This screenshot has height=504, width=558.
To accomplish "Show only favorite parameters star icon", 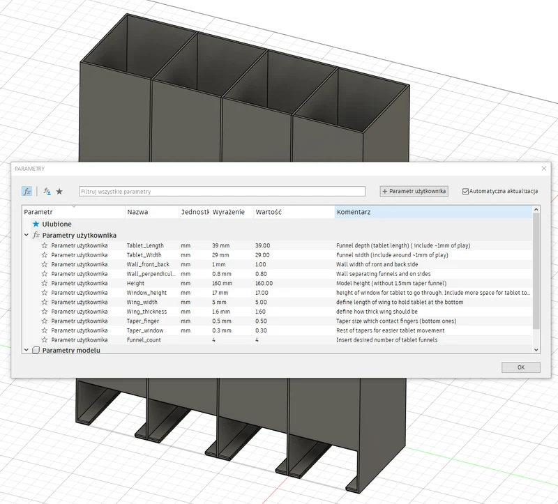I will tap(59, 192).
